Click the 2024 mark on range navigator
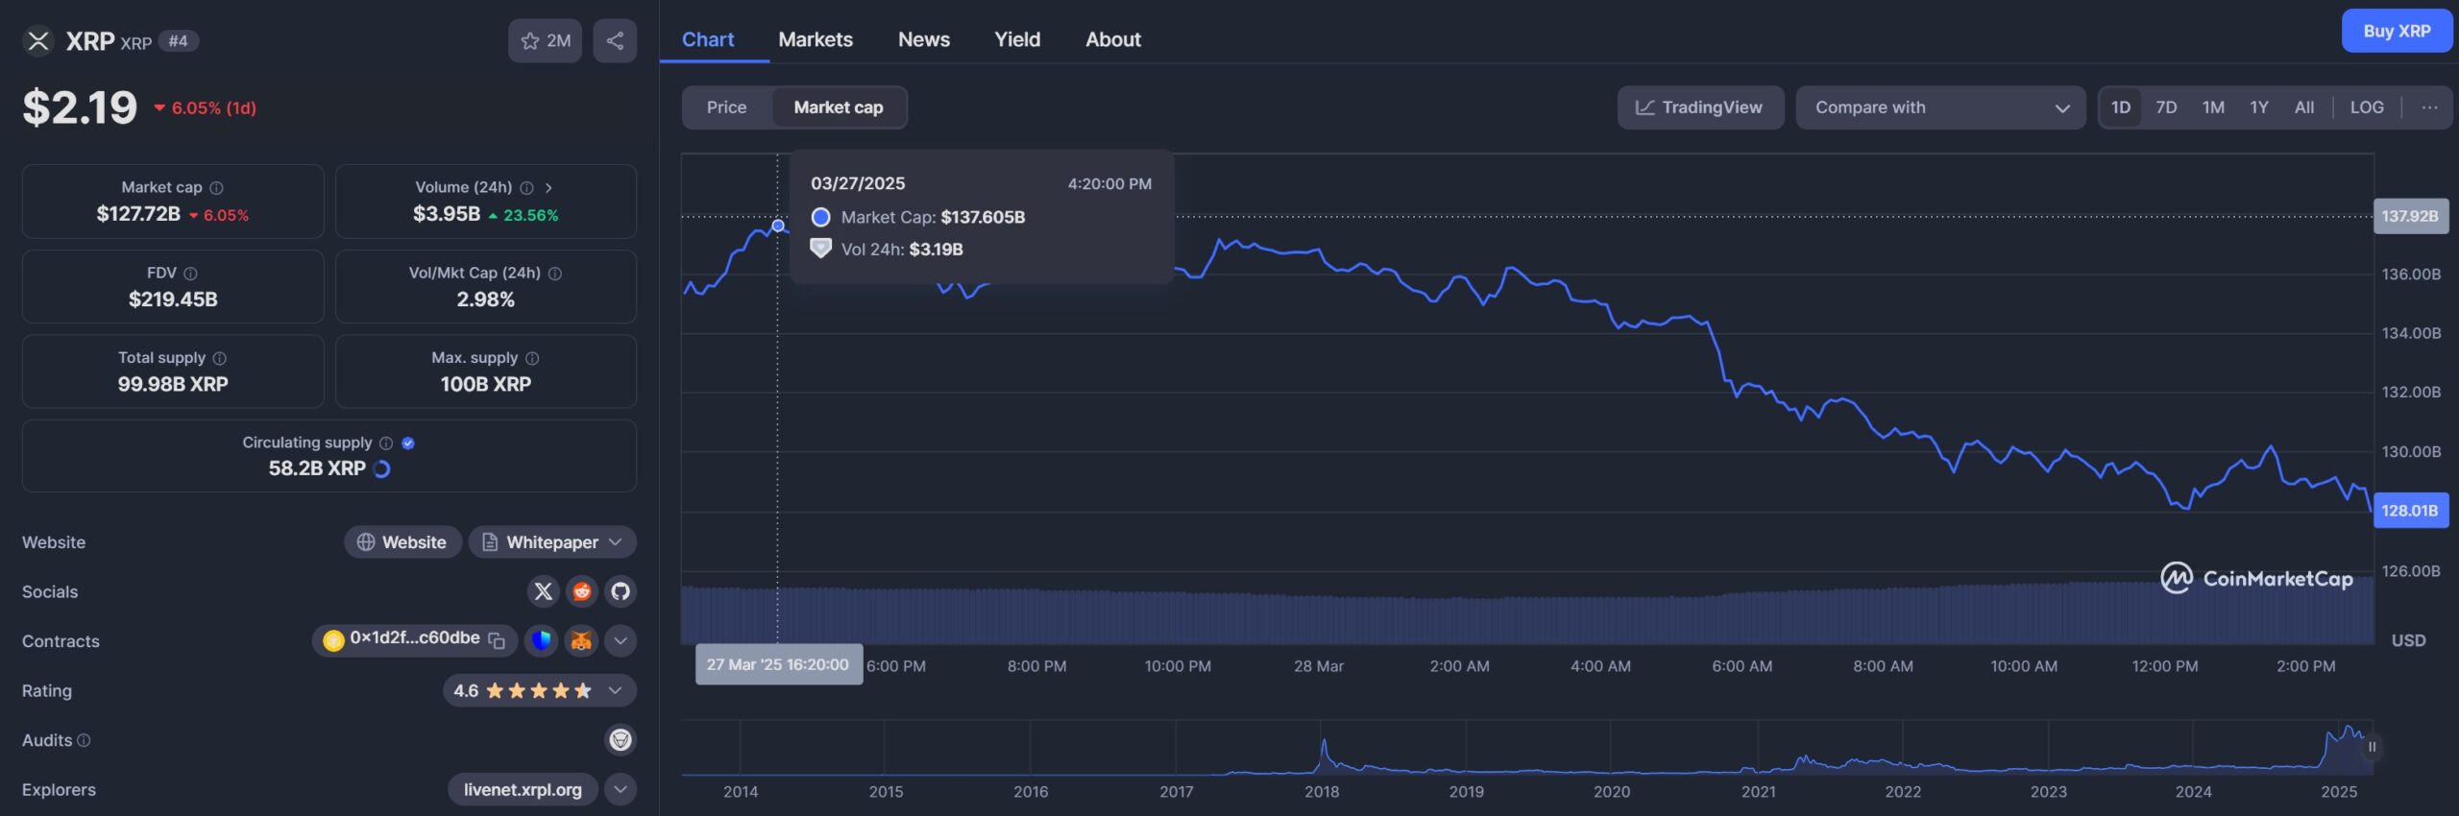The width and height of the screenshot is (2459, 816). coord(2193,792)
